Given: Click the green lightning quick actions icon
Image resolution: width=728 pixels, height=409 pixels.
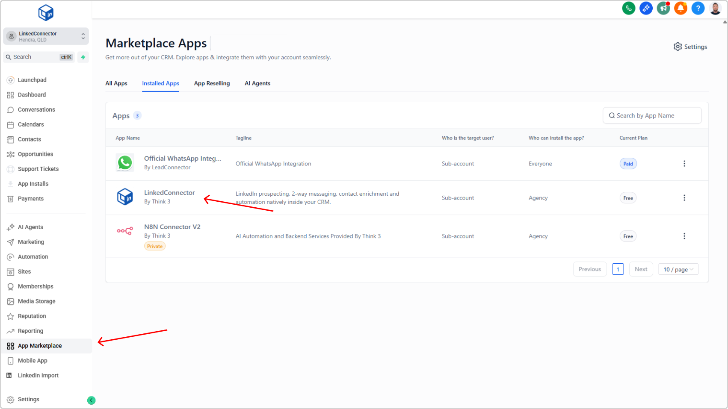Looking at the screenshot, I should [x=83, y=57].
